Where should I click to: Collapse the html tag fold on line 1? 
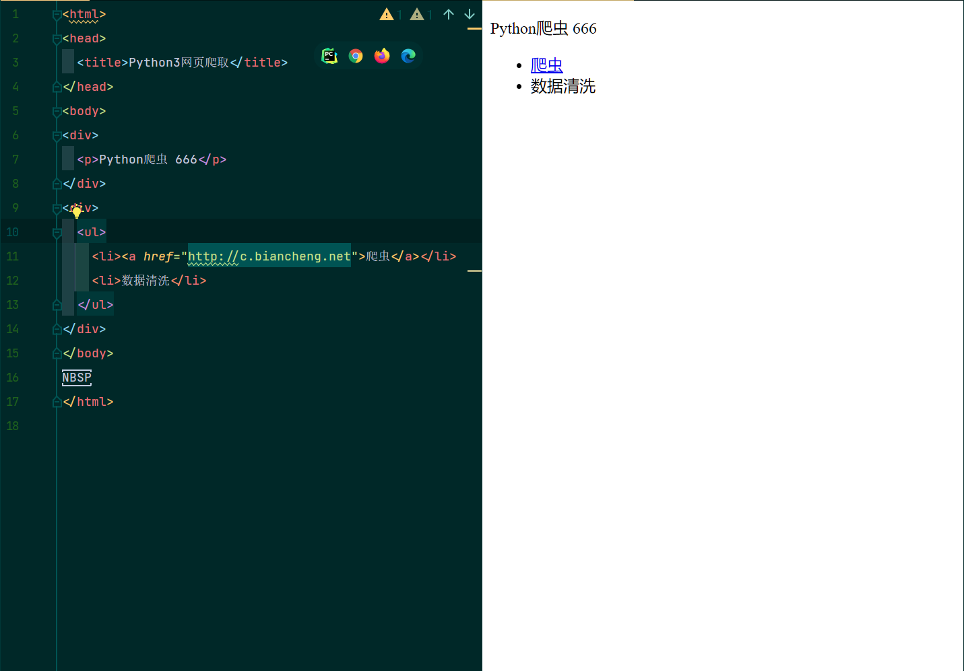tap(57, 15)
